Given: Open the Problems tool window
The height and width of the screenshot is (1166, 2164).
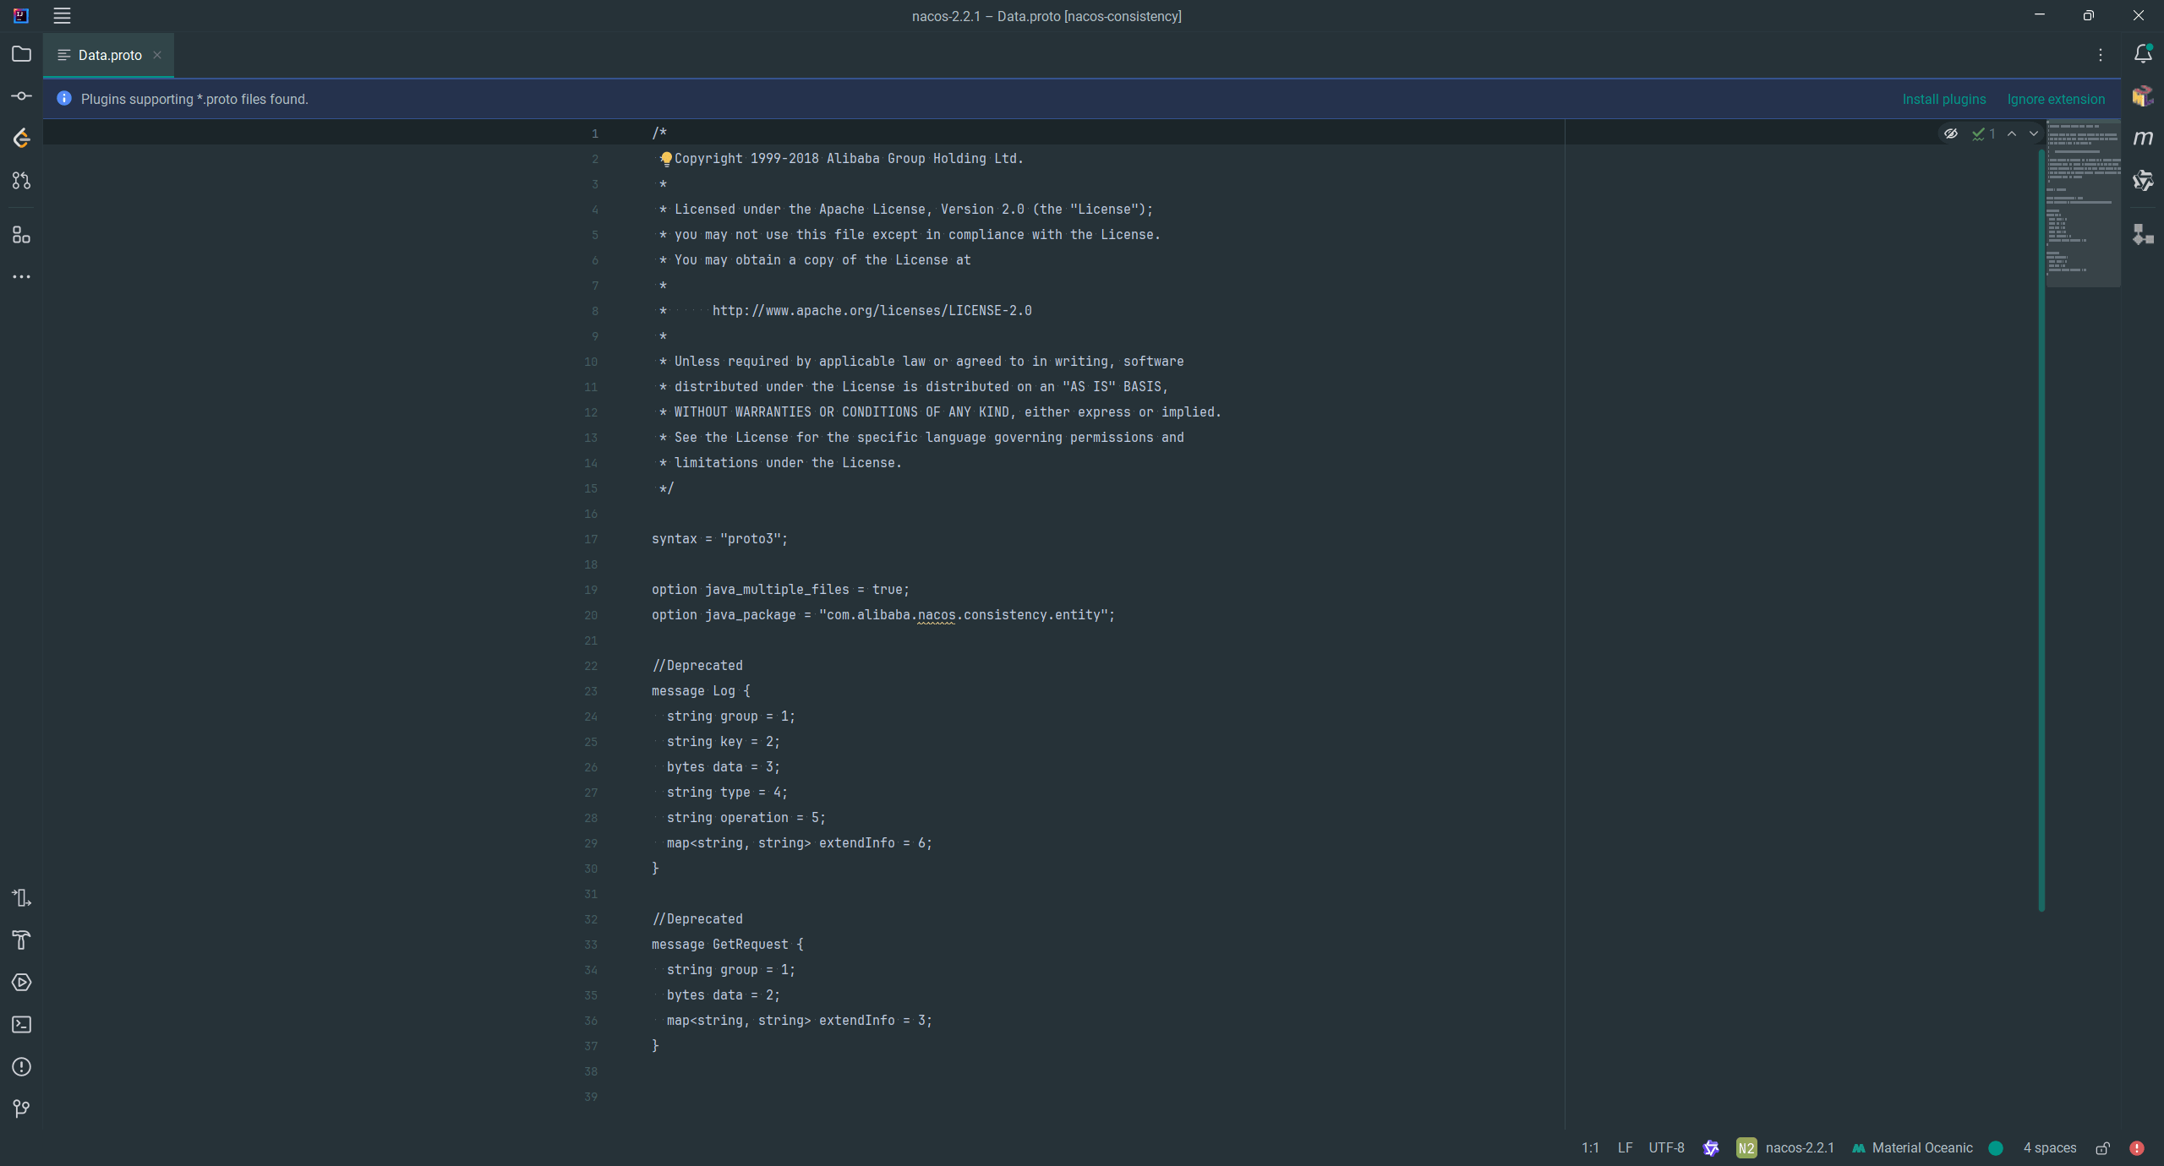Looking at the screenshot, I should pyautogui.click(x=22, y=1067).
